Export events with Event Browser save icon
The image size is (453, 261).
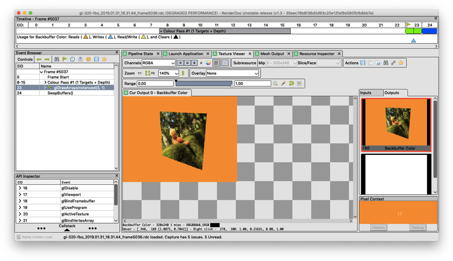coord(96,59)
